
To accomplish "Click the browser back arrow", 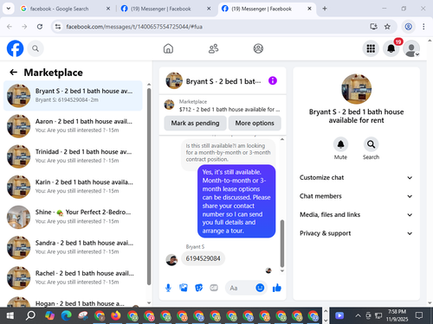I will click(10, 27).
